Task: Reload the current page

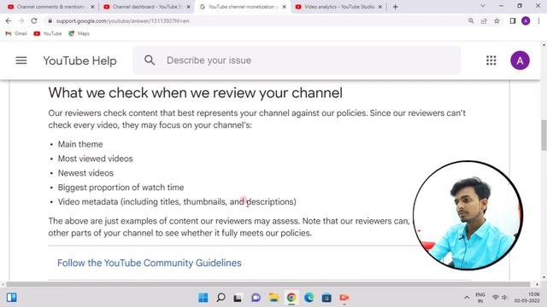Action: (x=34, y=20)
